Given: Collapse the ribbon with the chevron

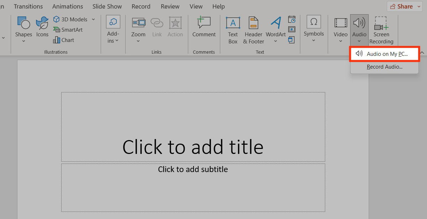Looking at the screenshot, I should tap(422, 53).
